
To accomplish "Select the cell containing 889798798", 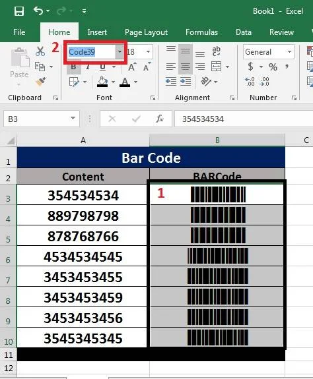I will (83, 216).
